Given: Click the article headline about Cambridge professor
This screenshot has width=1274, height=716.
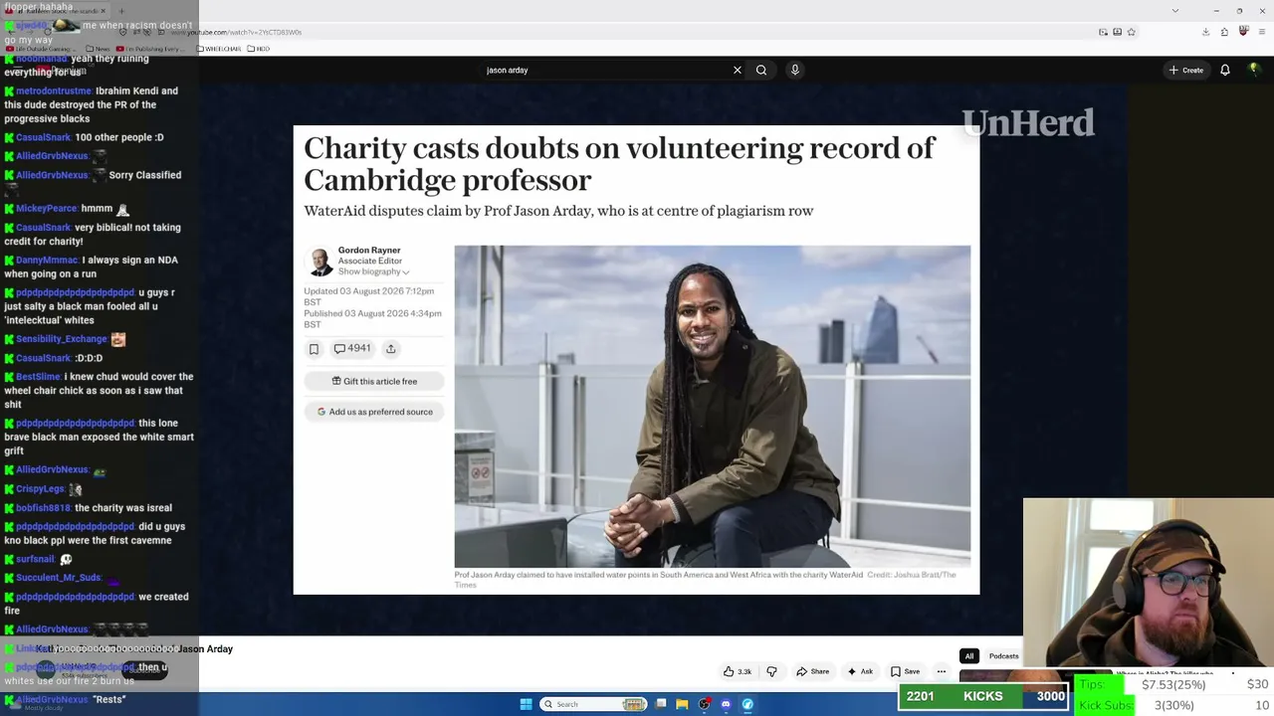Looking at the screenshot, I should click(x=620, y=164).
